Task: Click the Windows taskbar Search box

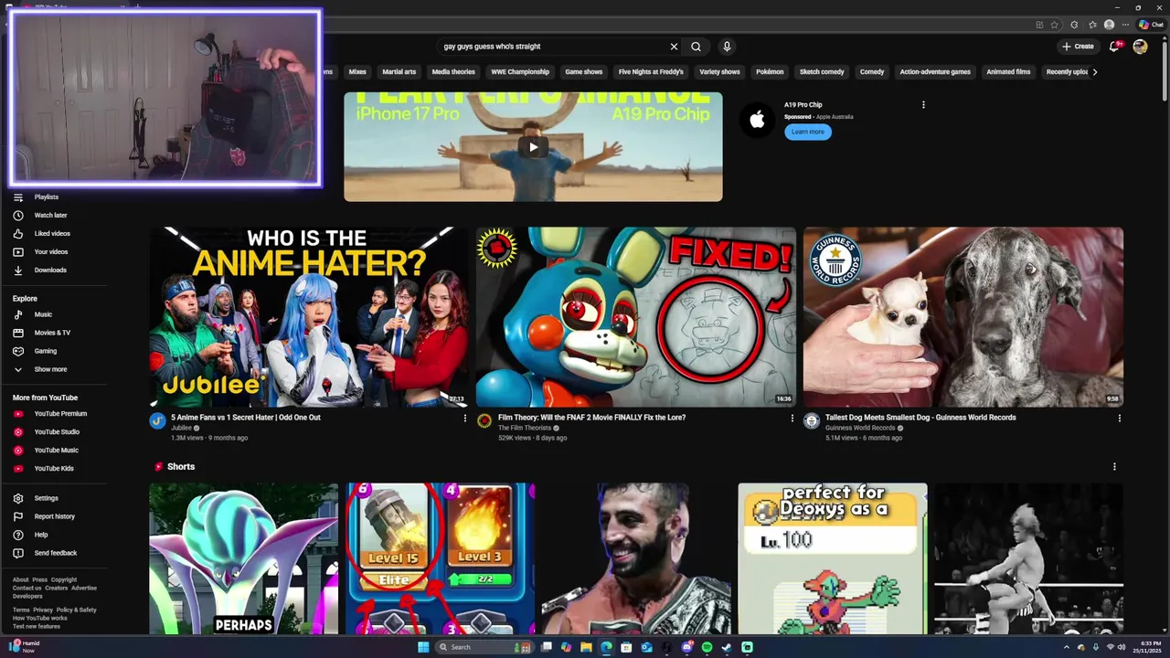Action: point(483,647)
